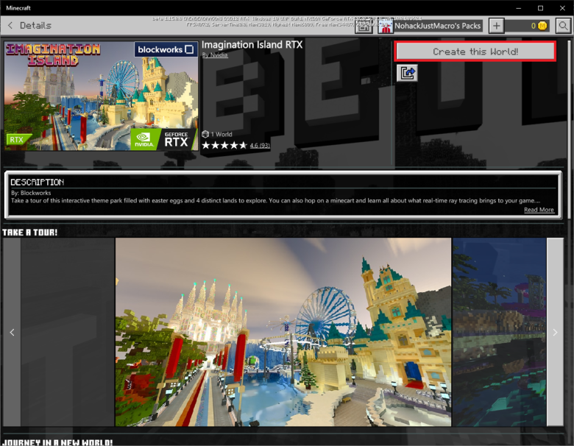
Task: Add Minecoins with the plus button
Action: click(496, 26)
